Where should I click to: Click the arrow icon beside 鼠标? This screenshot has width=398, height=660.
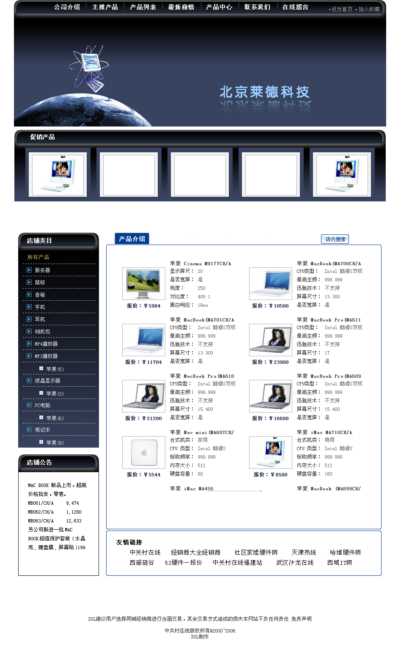[x=29, y=282]
